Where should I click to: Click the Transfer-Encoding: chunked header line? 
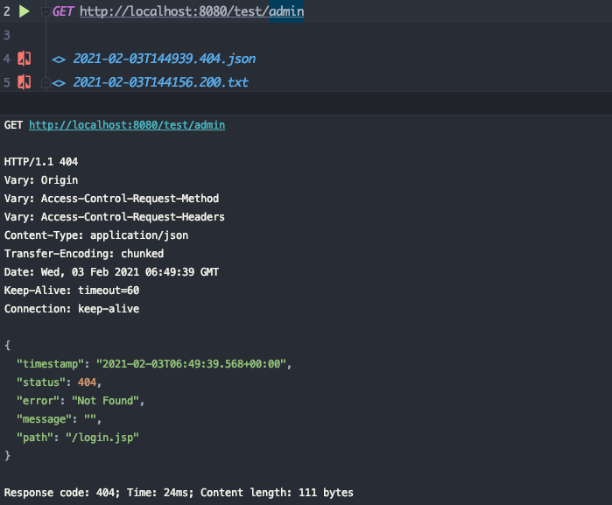pyautogui.click(x=84, y=254)
